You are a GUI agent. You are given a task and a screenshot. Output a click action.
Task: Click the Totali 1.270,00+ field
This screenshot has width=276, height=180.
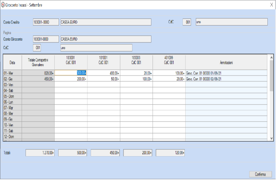pyautogui.click(x=40, y=153)
